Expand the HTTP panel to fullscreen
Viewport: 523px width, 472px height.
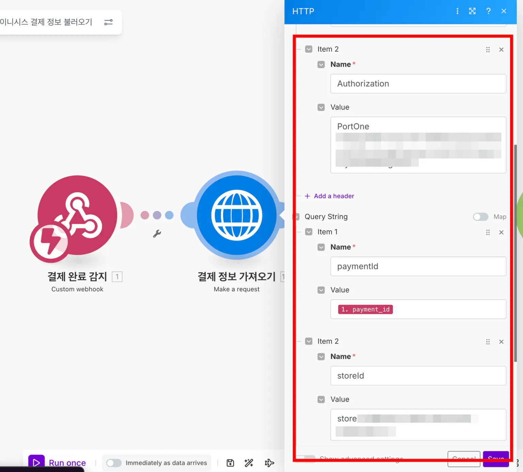(x=472, y=11)
